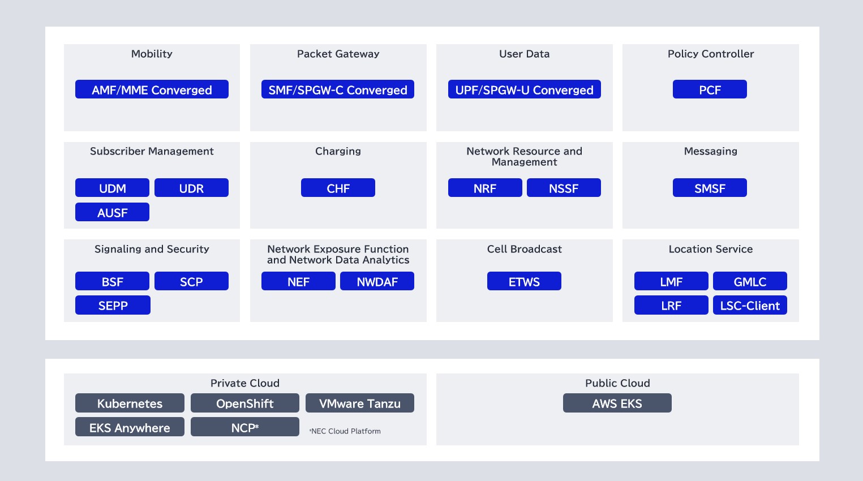The width and height of the screenshot is (863, 481).
Task: Select the AUSF block
Action: click(112, 212)
